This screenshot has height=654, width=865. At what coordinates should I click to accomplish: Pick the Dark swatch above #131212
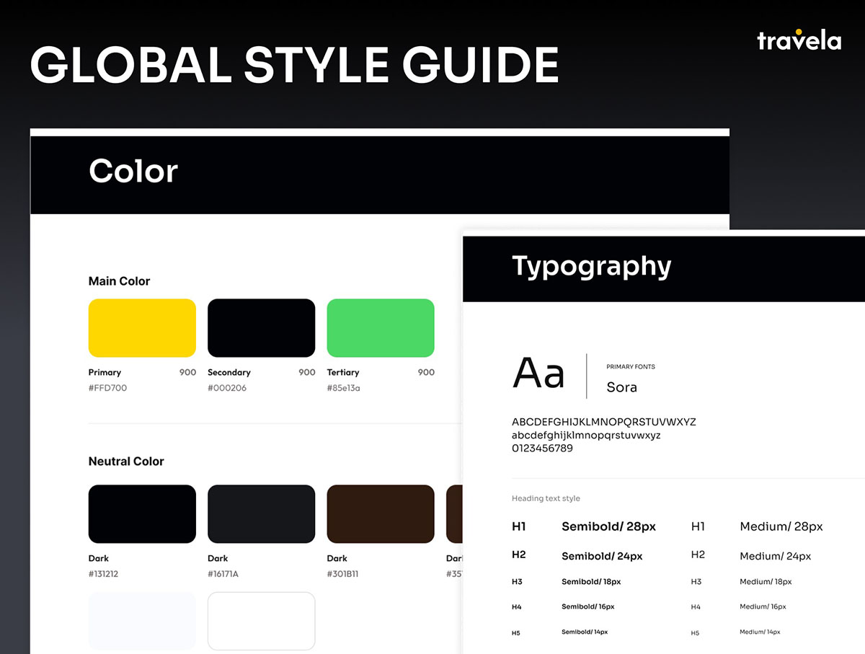pos(142,514)
